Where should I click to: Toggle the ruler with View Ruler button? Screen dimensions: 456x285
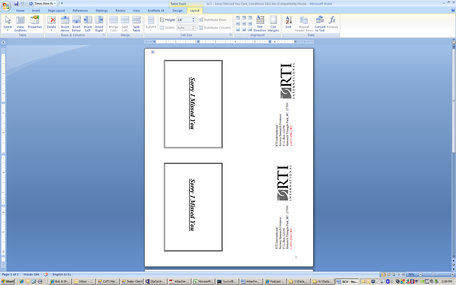click(454, 42)
